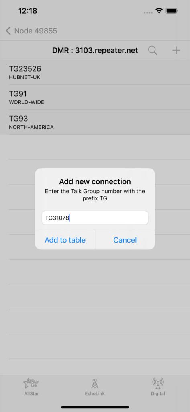Viewport: 190px width, 412px height.
Task: Select the Digital antenna icon
Action: point(158,383)
